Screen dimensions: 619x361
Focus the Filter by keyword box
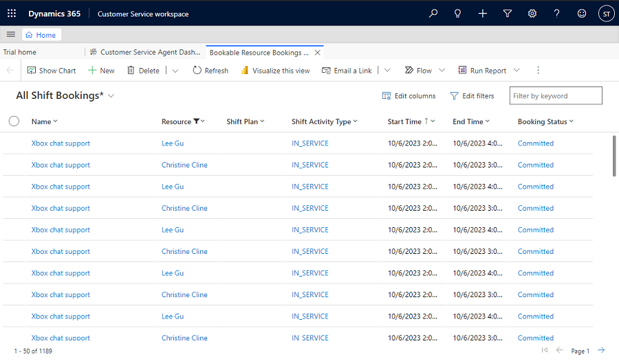[556, 96]
